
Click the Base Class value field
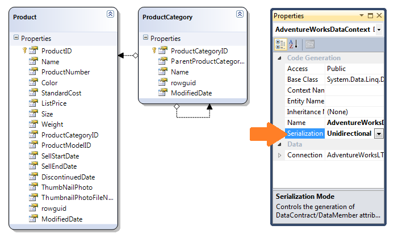pos(354,80)
